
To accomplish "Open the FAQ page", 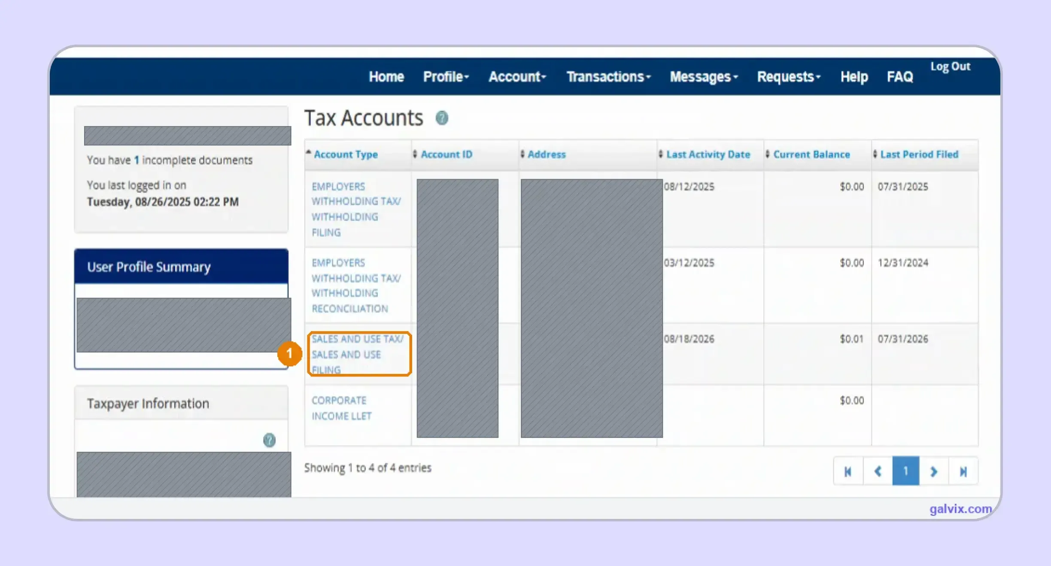I will pos(900,77).
